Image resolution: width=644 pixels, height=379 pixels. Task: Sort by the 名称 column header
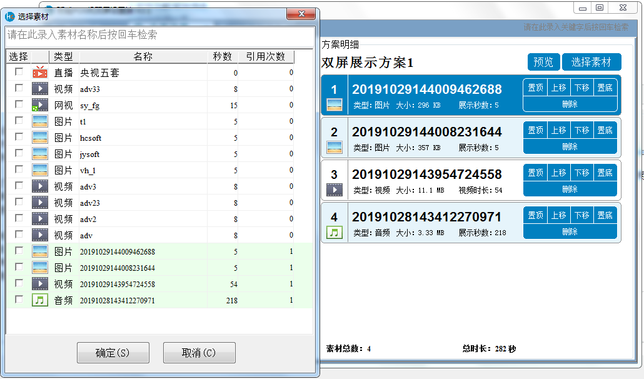pos(143,57)
